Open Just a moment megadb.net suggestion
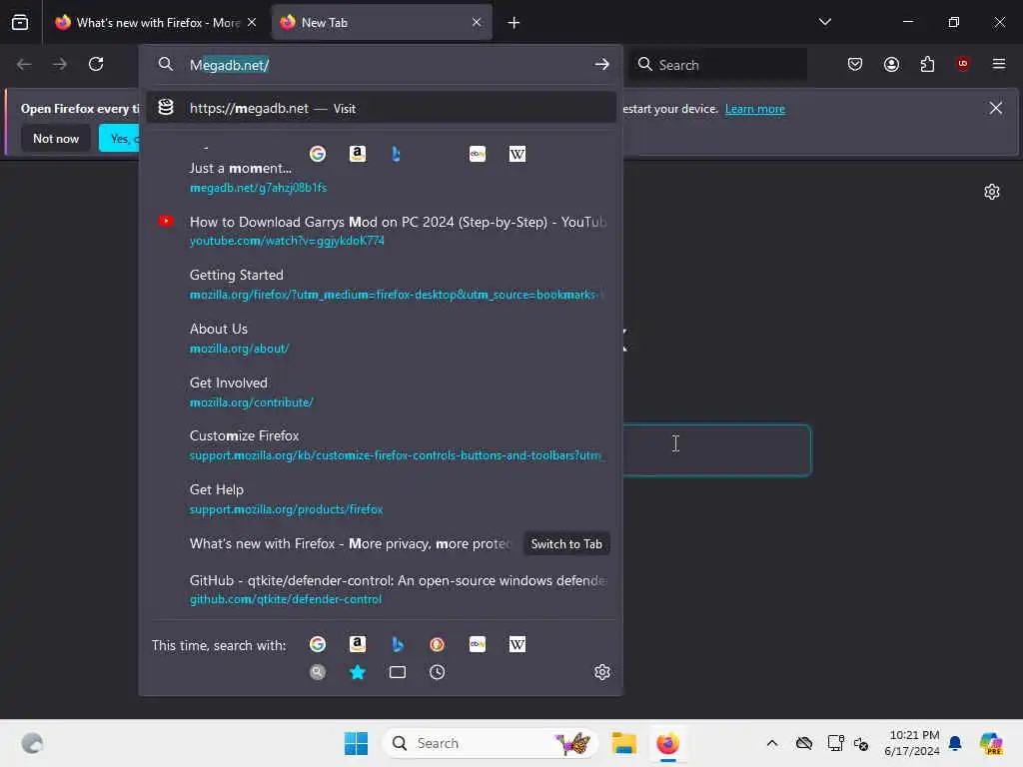 tap(381, 178)
